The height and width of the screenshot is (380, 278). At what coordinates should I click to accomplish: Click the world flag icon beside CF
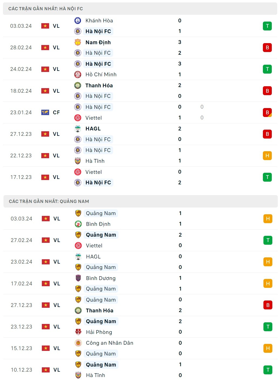tap(45, 112)
